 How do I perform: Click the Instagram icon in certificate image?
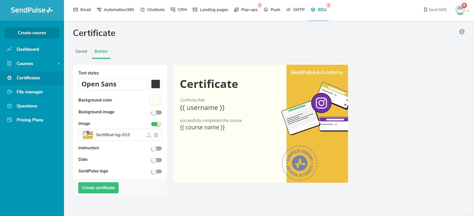click(x=321, y=103)
